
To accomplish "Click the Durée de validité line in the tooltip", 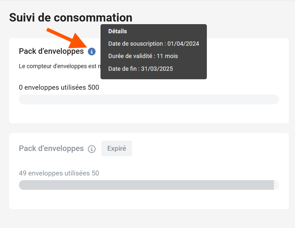I will tap(143, 56).
